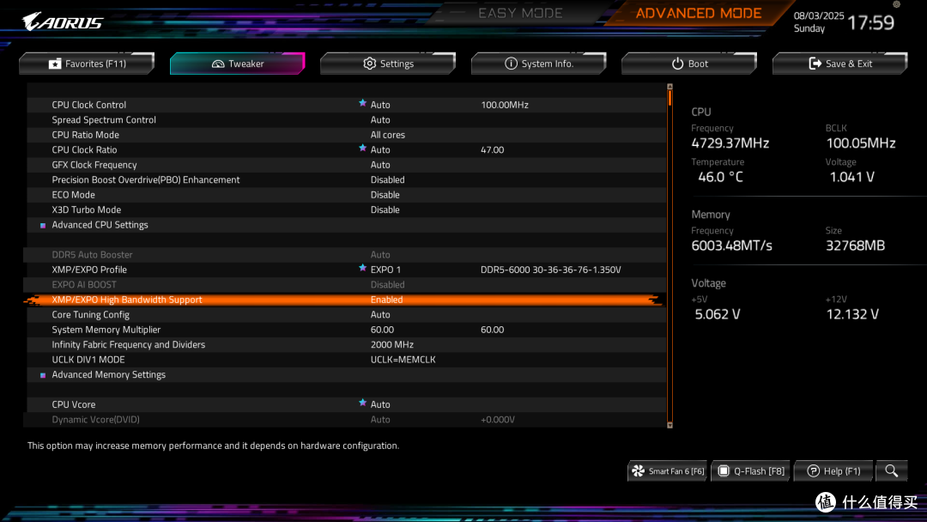Launch Q-Flash [F8]

tap(751, 471)
